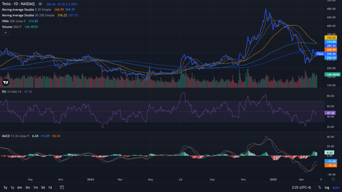
Task: Select the 5y time range
Action: click(x=5, y=187)
